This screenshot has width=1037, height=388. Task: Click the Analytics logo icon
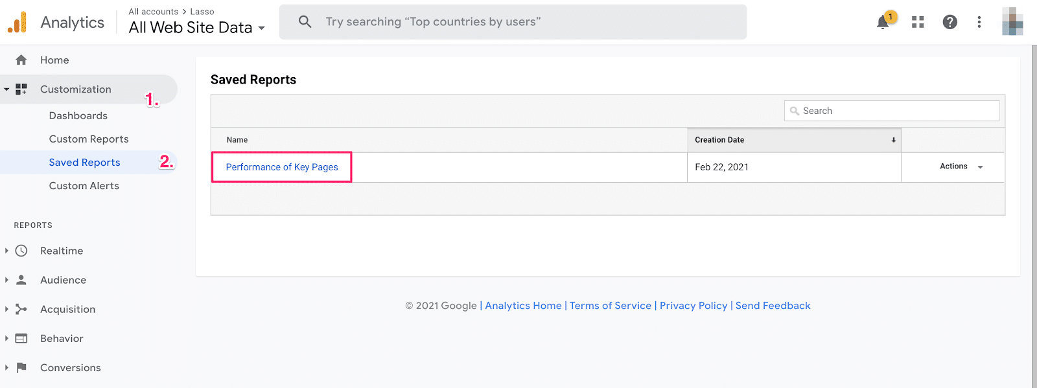(x=17, y=22)
